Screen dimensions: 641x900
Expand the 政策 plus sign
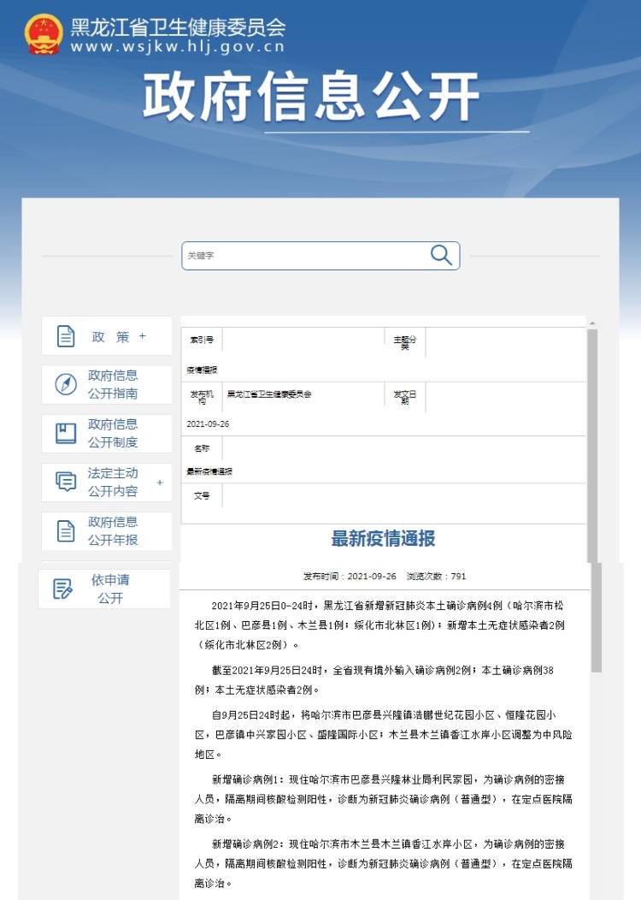143,335
